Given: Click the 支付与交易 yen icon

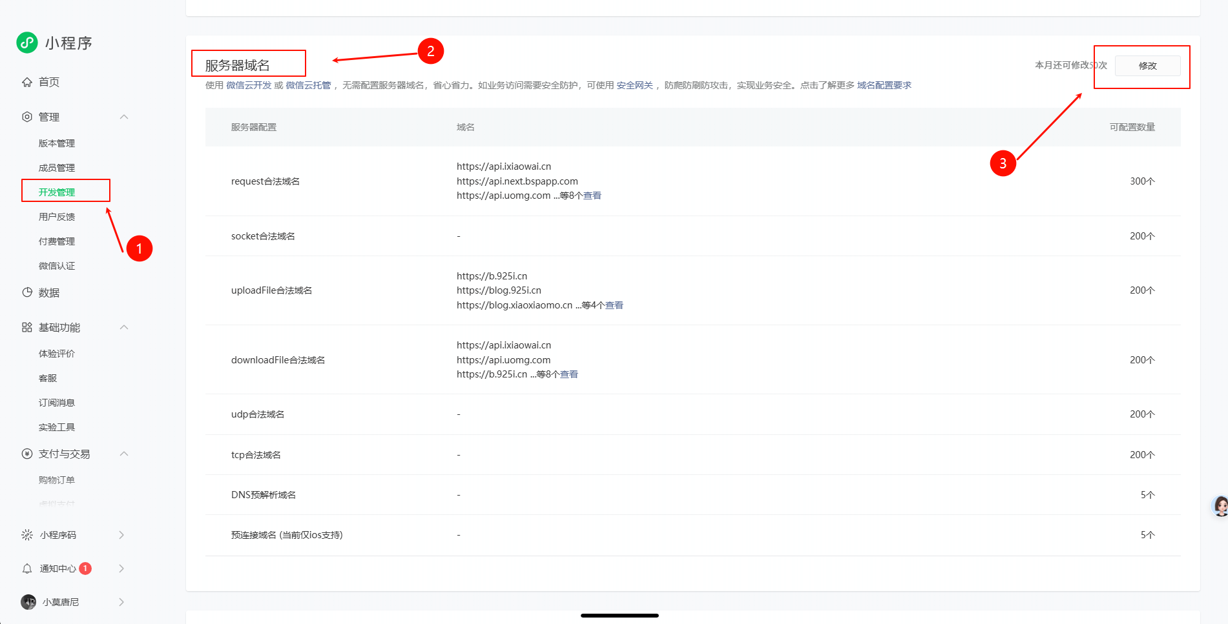Looking at the screenshot, I should click(27, 454).
